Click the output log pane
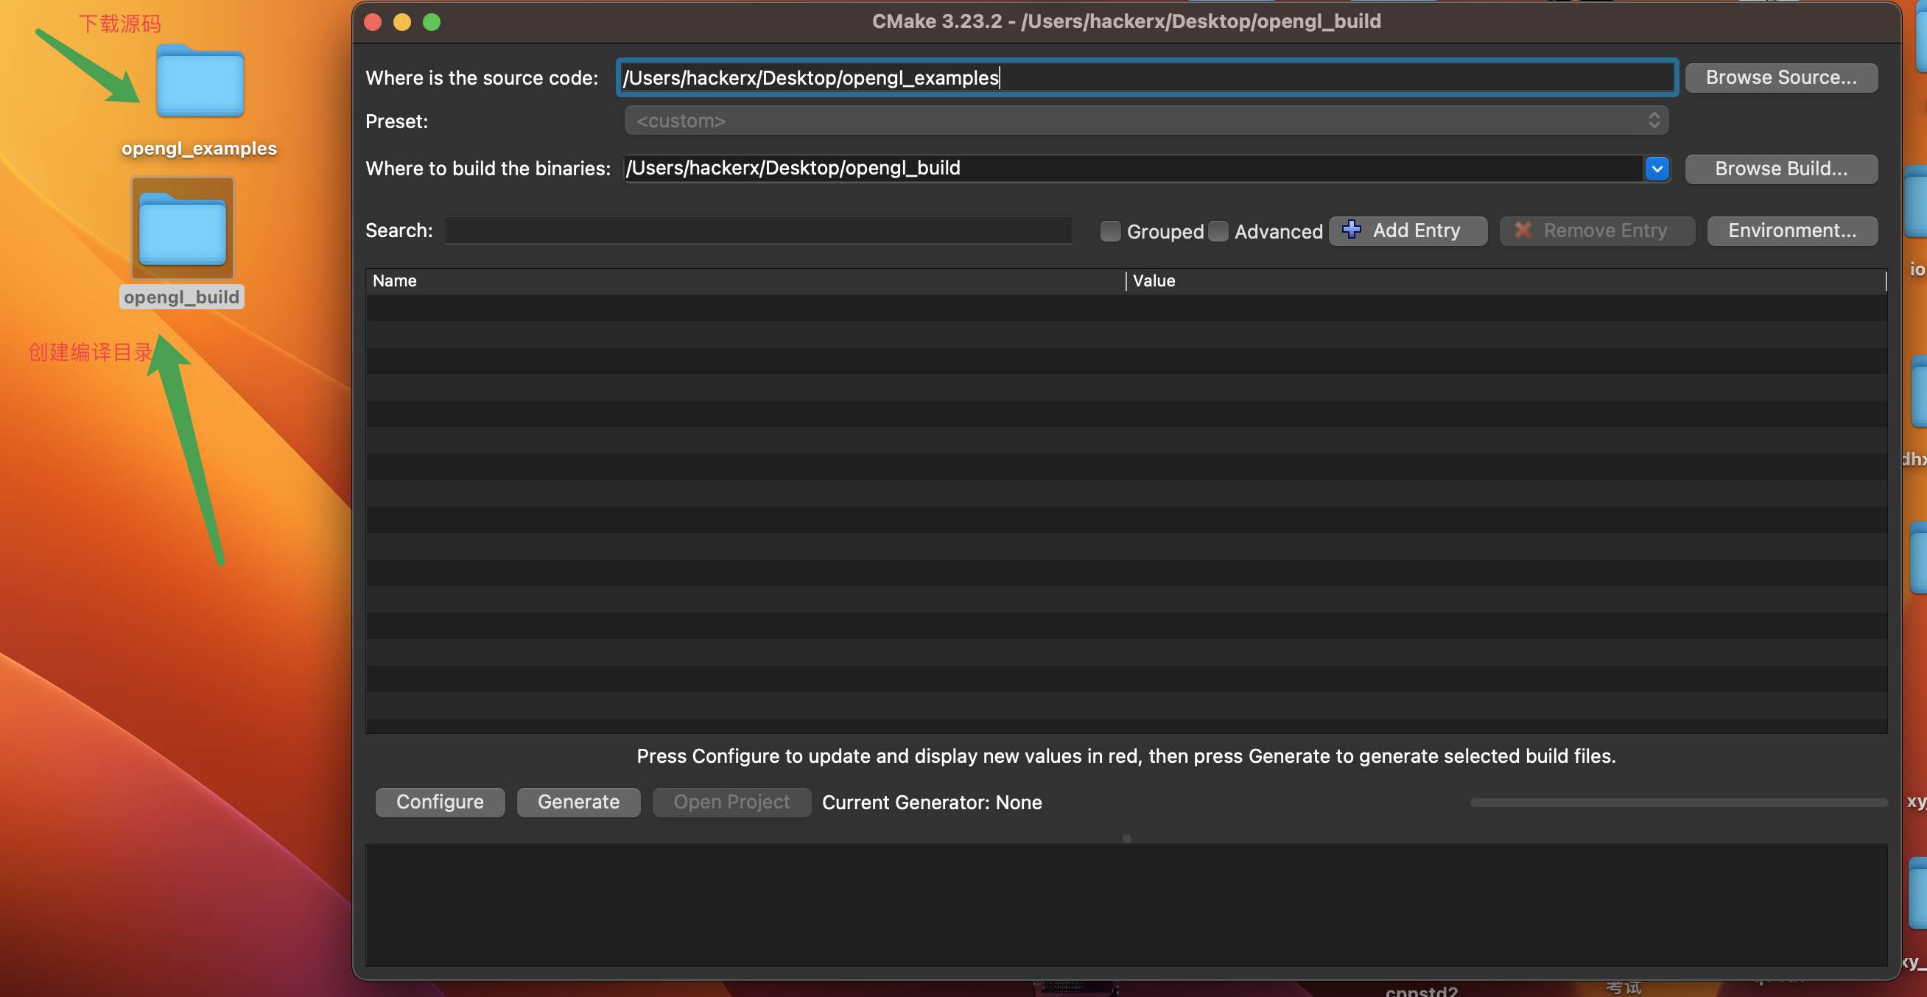 [1126, 905]
